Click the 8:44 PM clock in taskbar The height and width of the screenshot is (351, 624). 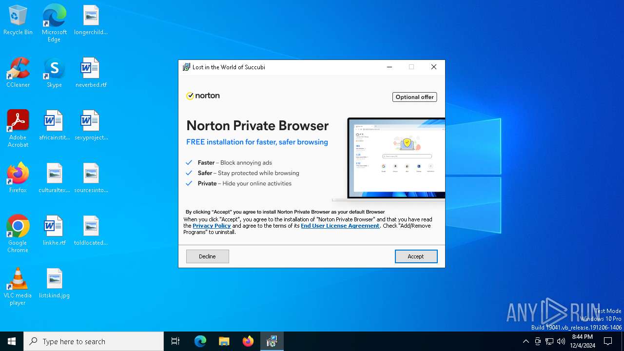(583, 341)
